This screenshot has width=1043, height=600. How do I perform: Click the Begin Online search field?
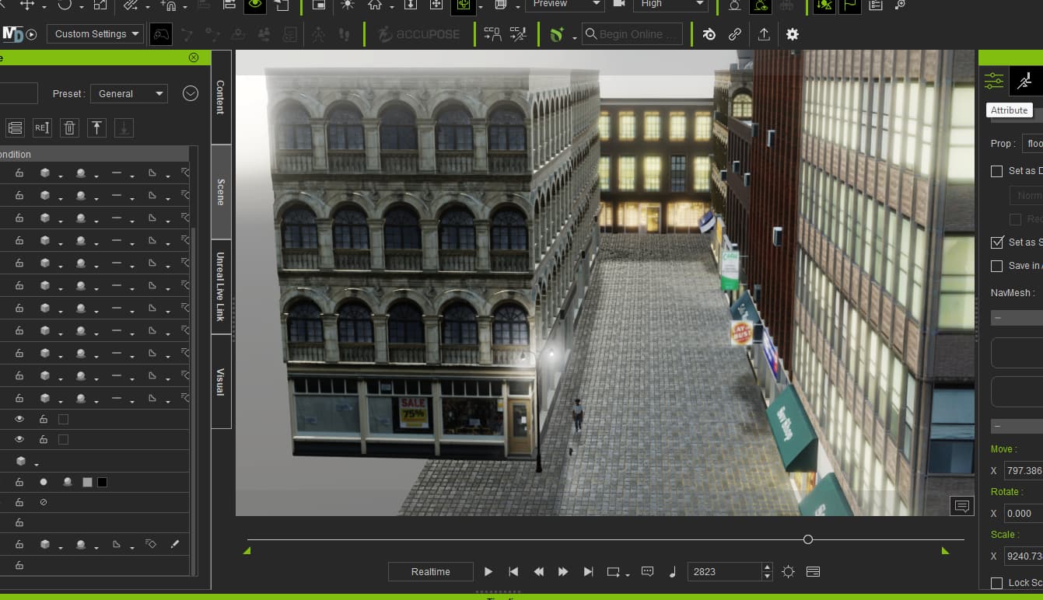click(x=632, y=34)
